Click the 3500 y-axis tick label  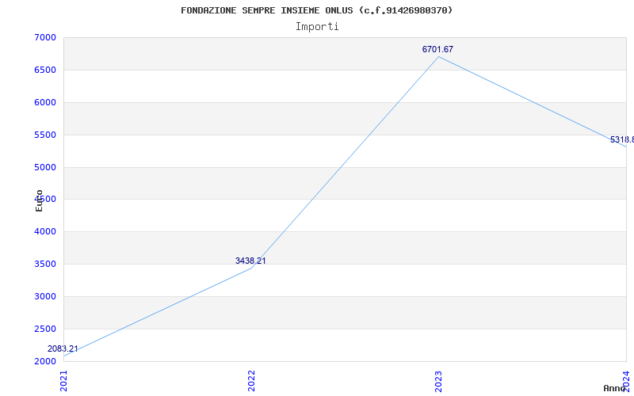pyautogui.click(x=45, y=264)
